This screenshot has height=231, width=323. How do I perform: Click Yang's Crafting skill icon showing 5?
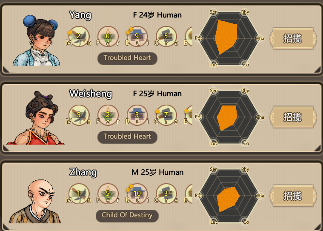tap(166, 37)
